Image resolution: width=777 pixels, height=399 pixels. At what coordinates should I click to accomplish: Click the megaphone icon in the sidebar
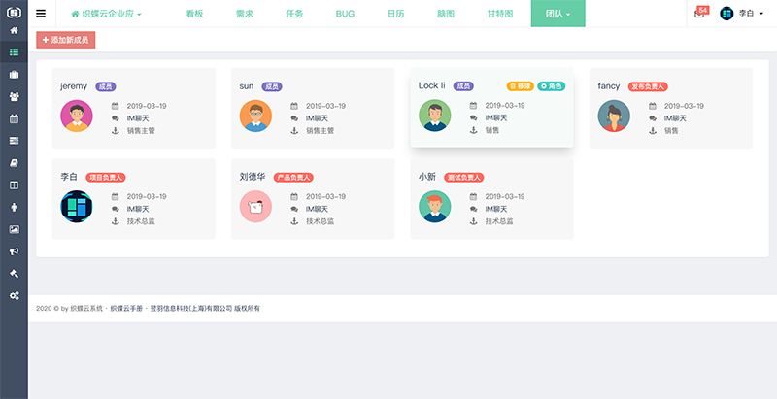click(14, 251)
